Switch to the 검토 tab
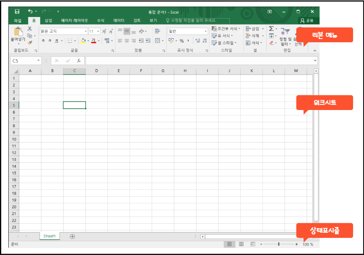Image resolution: width=364 pixels, height=255 pixels. coord(137,20)
